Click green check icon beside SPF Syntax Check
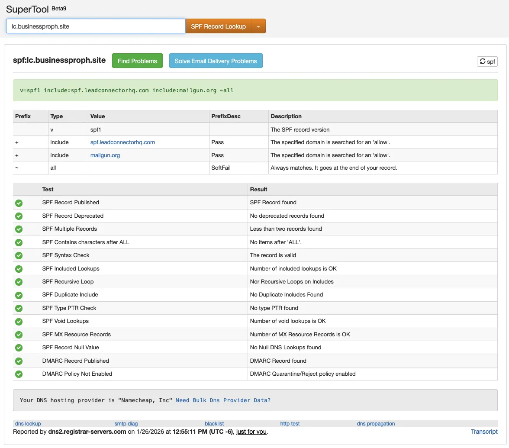Screen dimensions: 509x448 pos(19,255)
